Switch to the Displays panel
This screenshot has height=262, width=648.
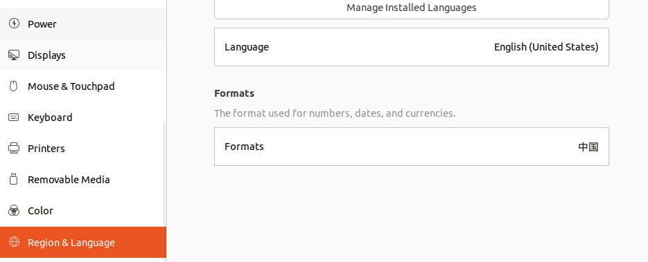83,55
